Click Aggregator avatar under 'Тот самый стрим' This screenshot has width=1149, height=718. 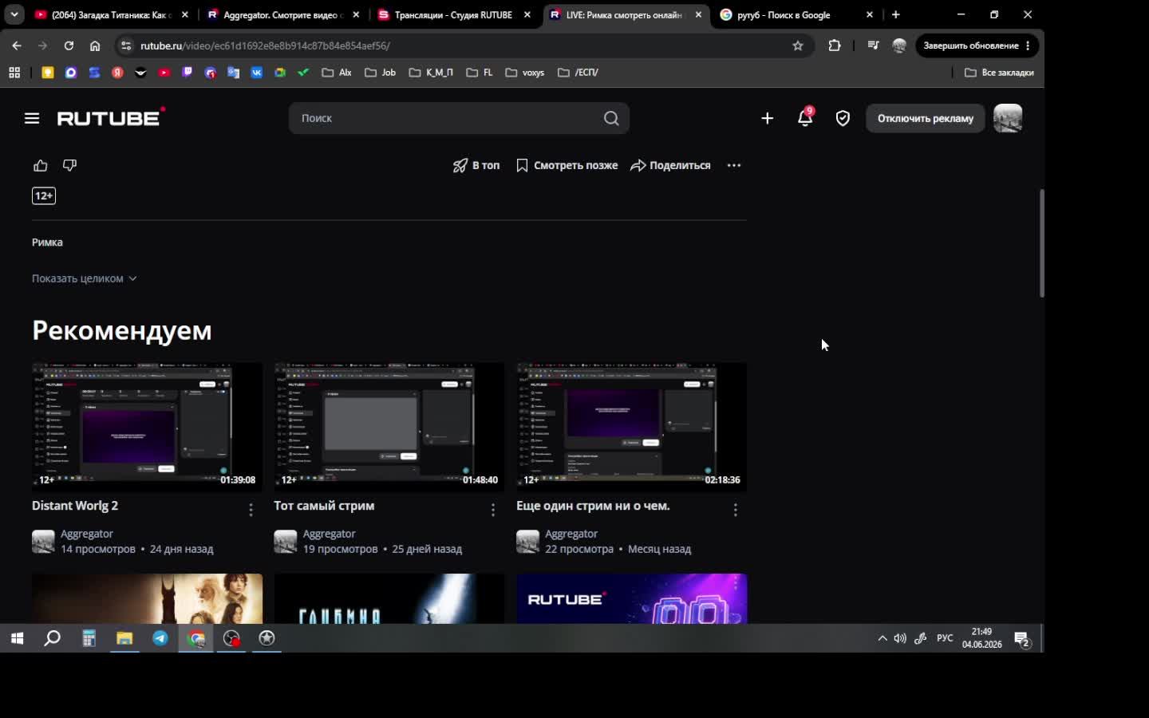(286, 541)
